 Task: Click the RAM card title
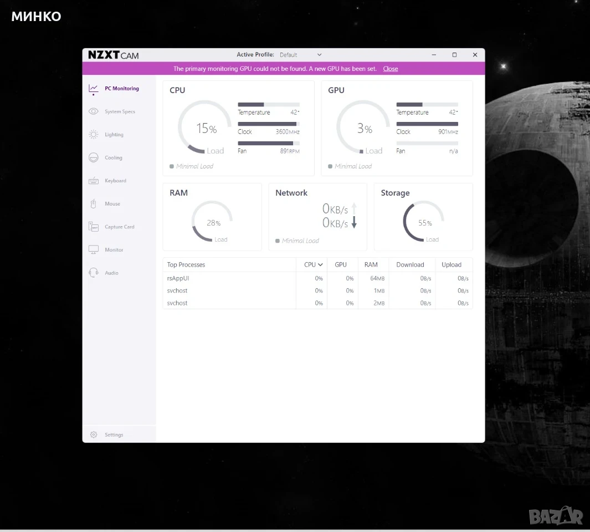tap(178, 193)
